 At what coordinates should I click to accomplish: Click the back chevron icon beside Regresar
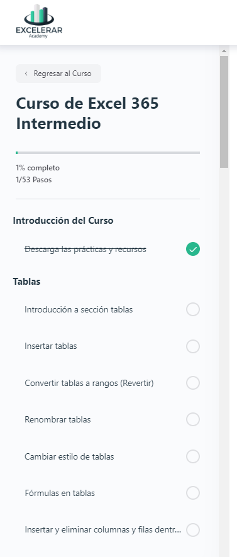(x=26, y=74)
